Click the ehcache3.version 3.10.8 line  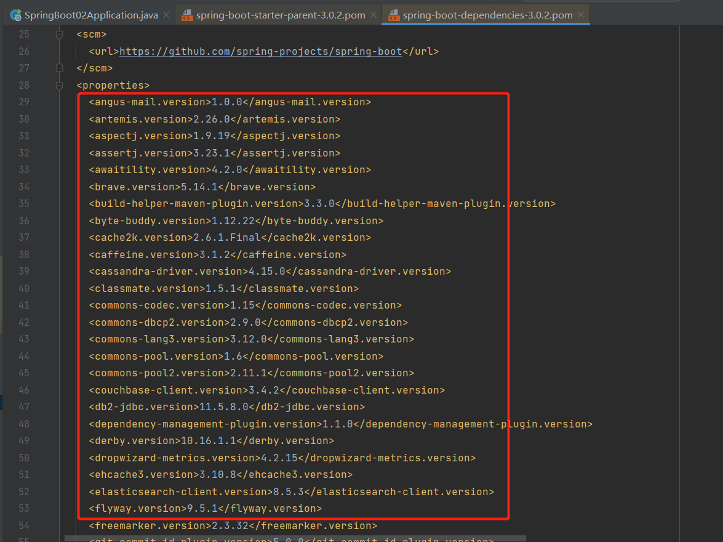pos(221,475)
